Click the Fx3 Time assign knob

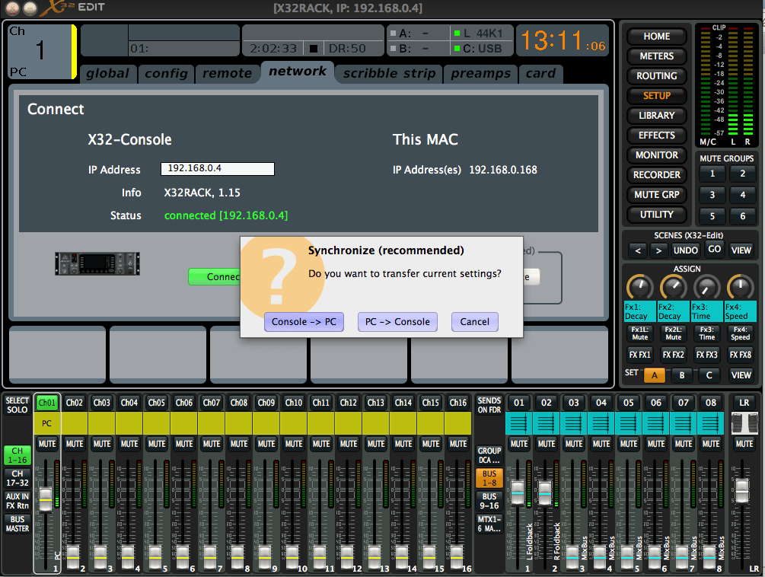point(707,287)
